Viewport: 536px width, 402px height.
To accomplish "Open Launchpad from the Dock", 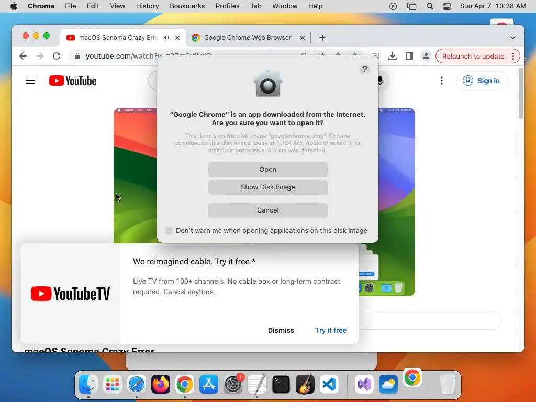I will click(112, 384).
